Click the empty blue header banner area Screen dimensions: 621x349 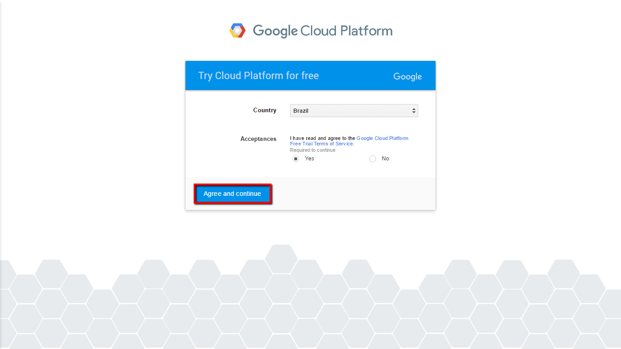(x=355, y=75)
